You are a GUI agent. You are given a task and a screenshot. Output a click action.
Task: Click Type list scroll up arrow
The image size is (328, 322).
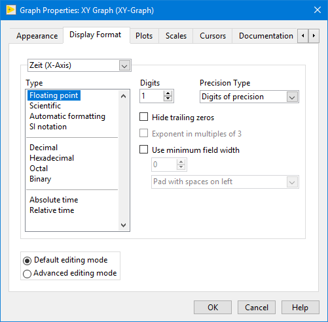[x=123, y=96]
